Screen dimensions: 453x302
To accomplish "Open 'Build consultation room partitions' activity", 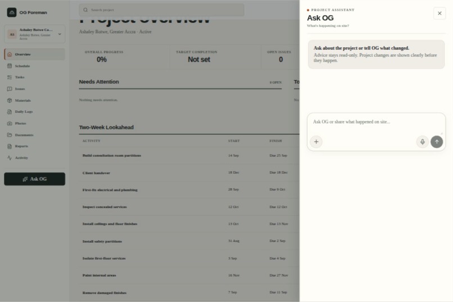I will click(112, 155).
